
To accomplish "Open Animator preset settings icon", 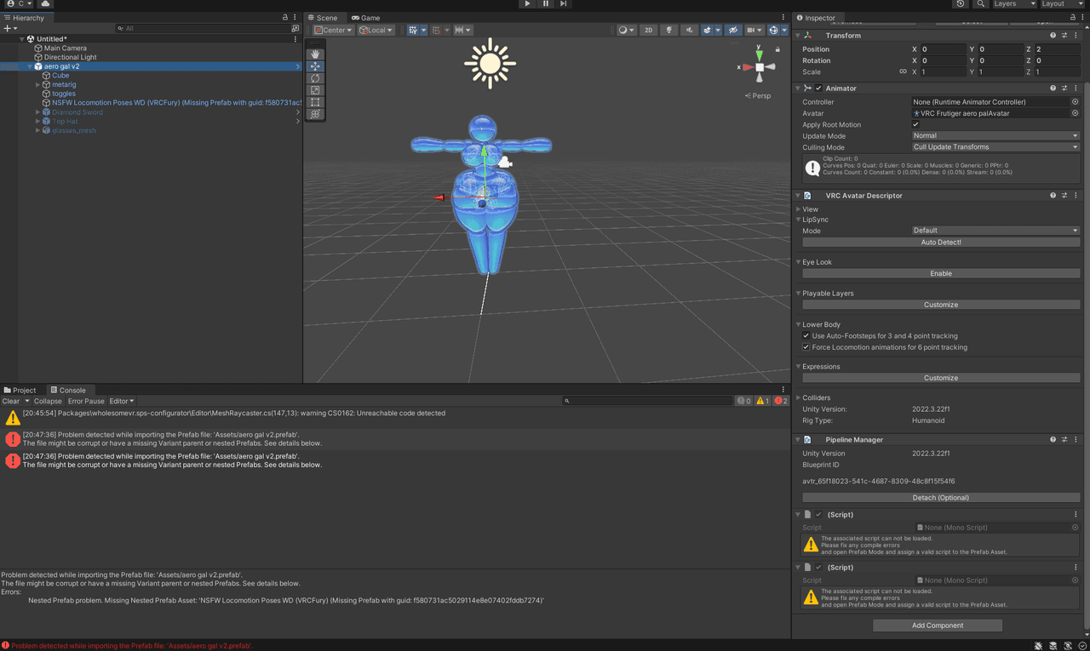I will point(1064,89).
